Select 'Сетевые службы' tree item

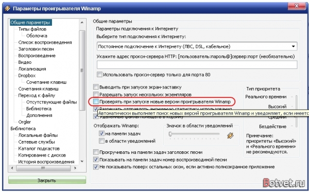coord(37,142)
